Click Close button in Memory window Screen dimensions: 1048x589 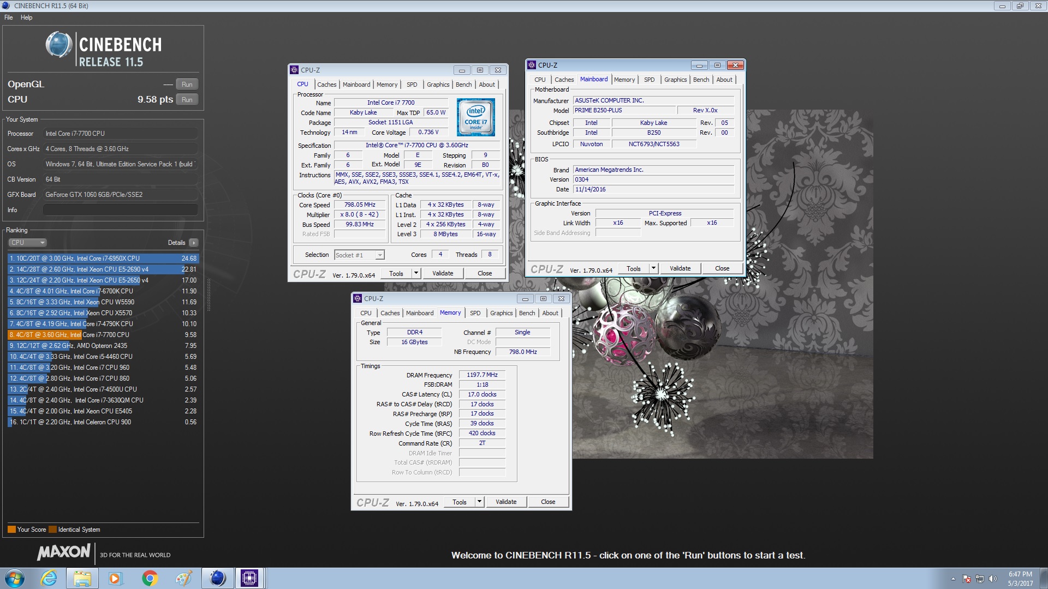(548, 502)
